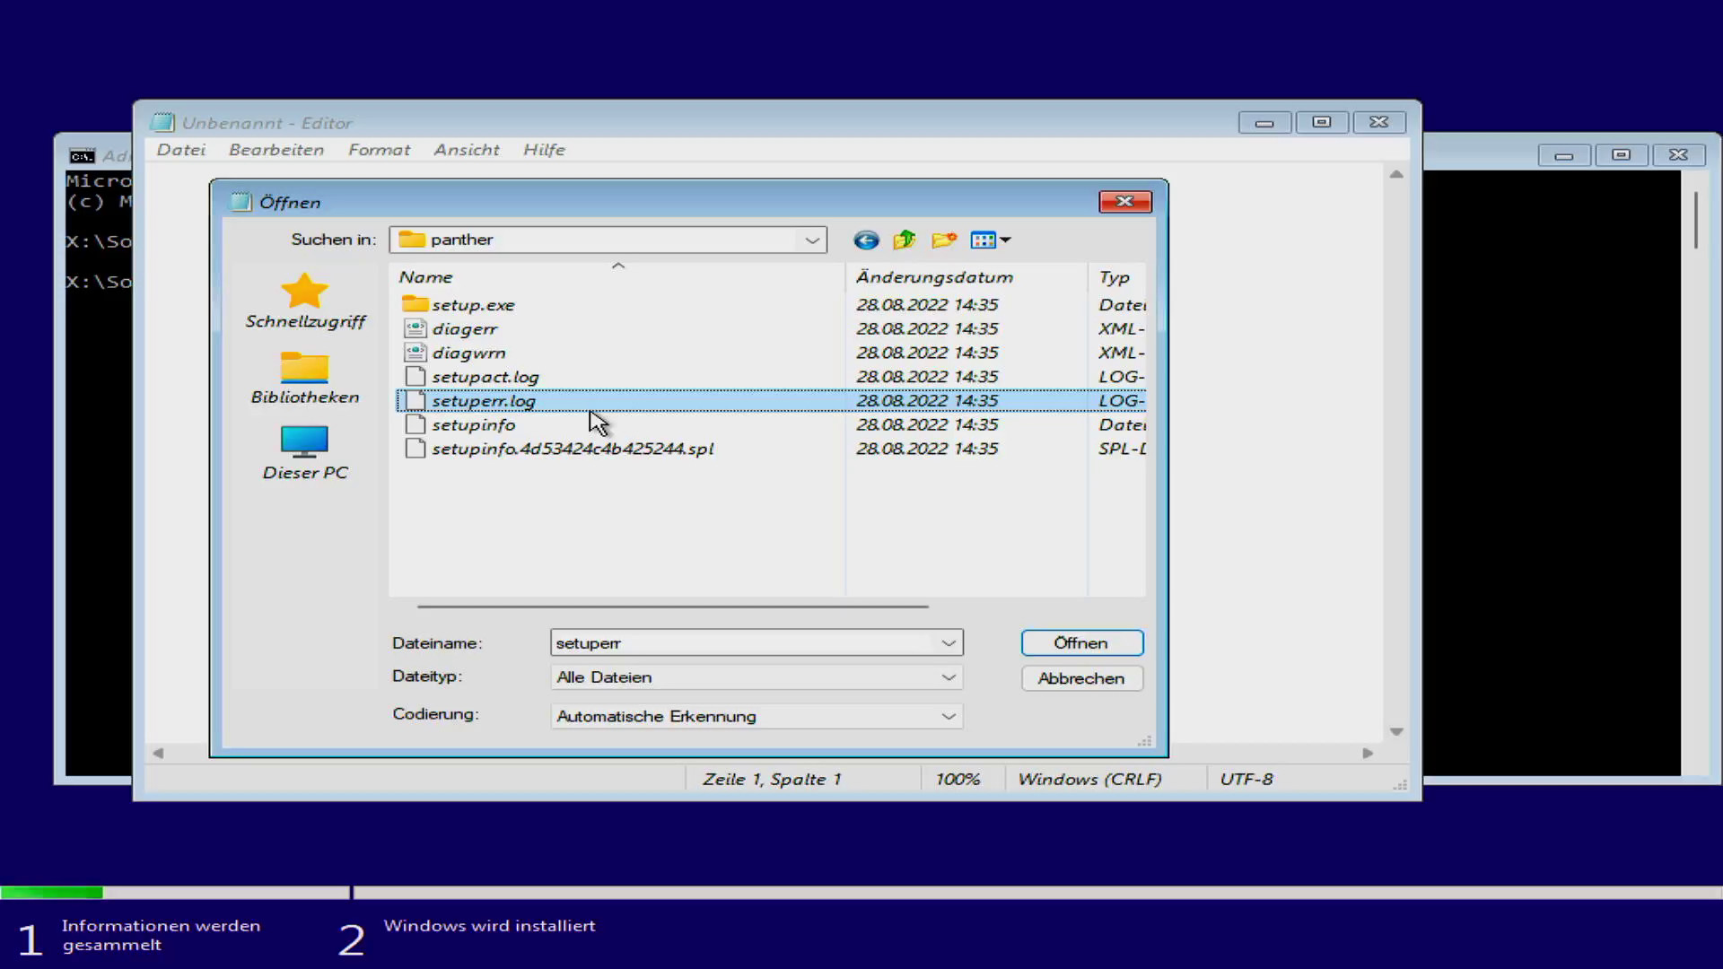The image size is (1723, 969).
Task: Minimize the Editor window
Action: point(1264,123)
